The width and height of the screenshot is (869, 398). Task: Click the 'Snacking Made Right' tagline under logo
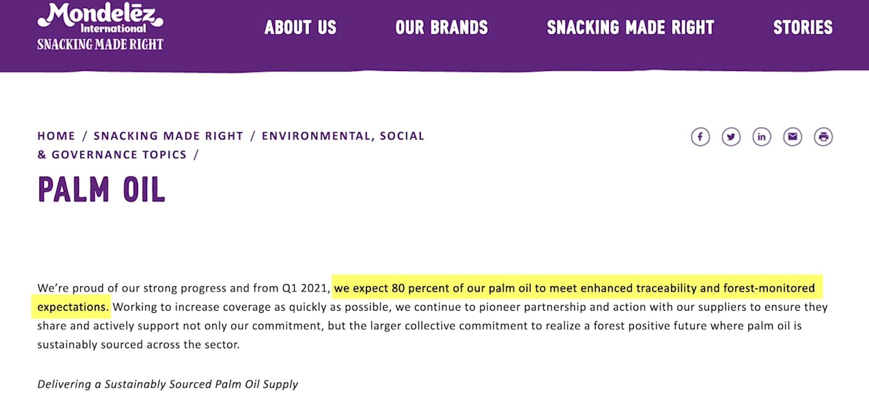click(x=100, y=44)
